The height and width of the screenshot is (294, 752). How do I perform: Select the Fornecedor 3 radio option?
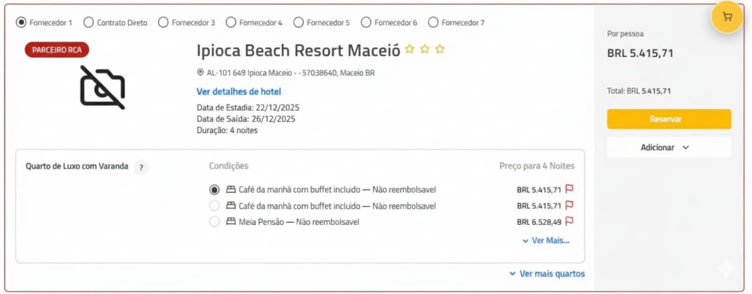[x=163, y=23]
